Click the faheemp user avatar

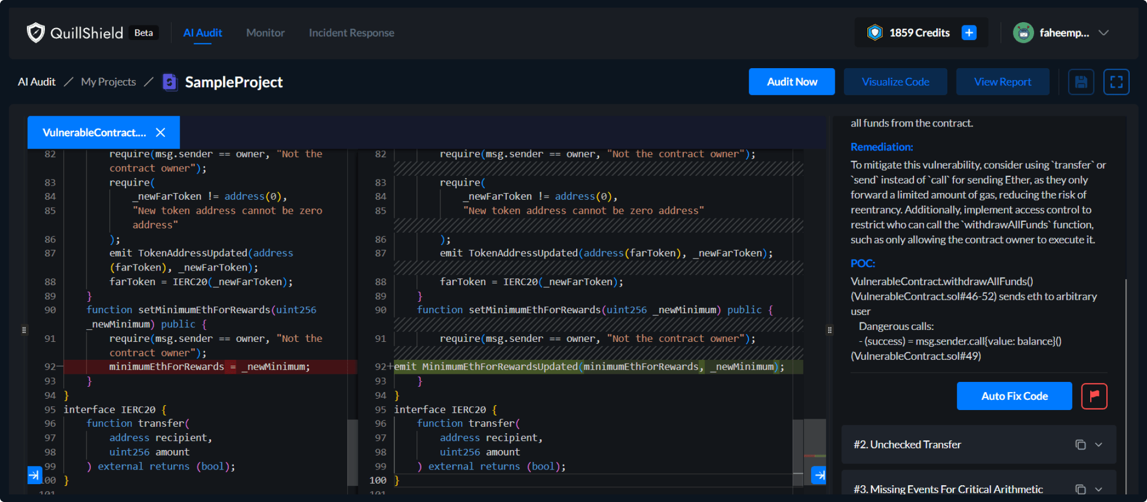(1023, 33)
